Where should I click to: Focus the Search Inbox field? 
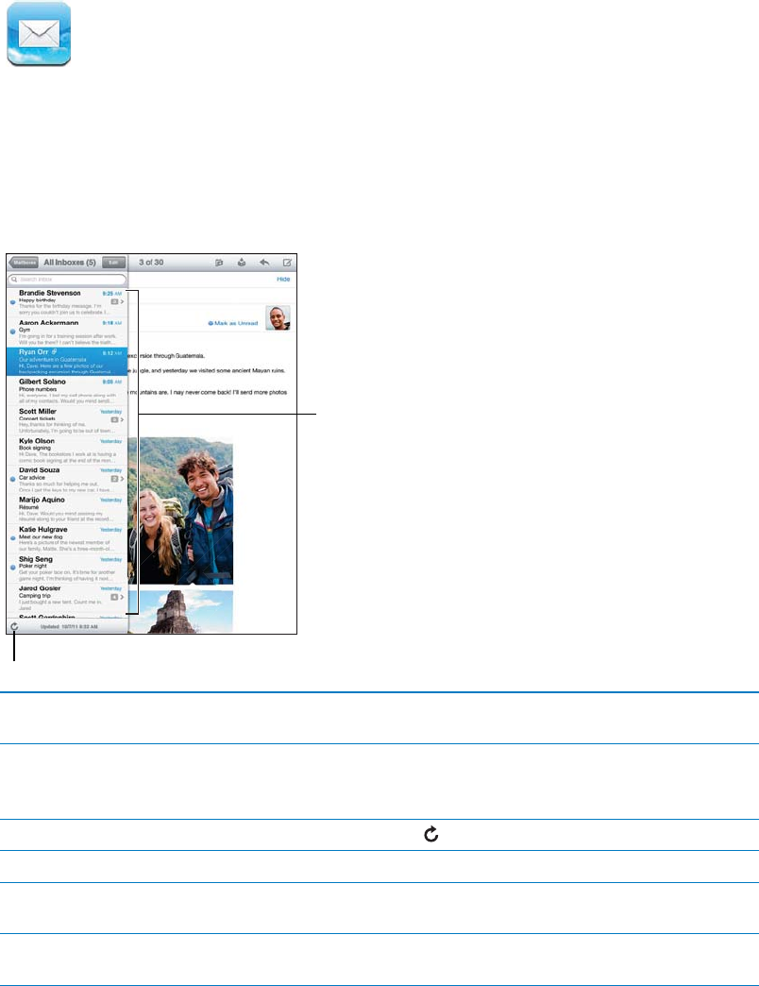click(x=67, y=280)
